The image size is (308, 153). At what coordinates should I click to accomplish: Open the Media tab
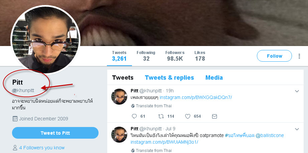coord(214,78)
